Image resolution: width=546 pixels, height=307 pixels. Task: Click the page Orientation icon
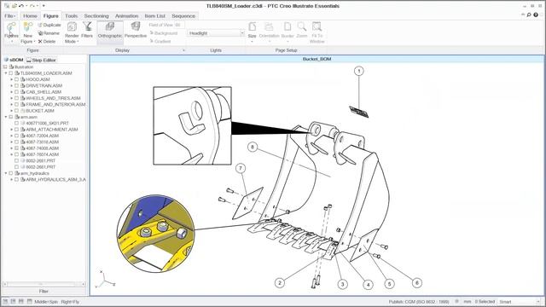point(269,27)
